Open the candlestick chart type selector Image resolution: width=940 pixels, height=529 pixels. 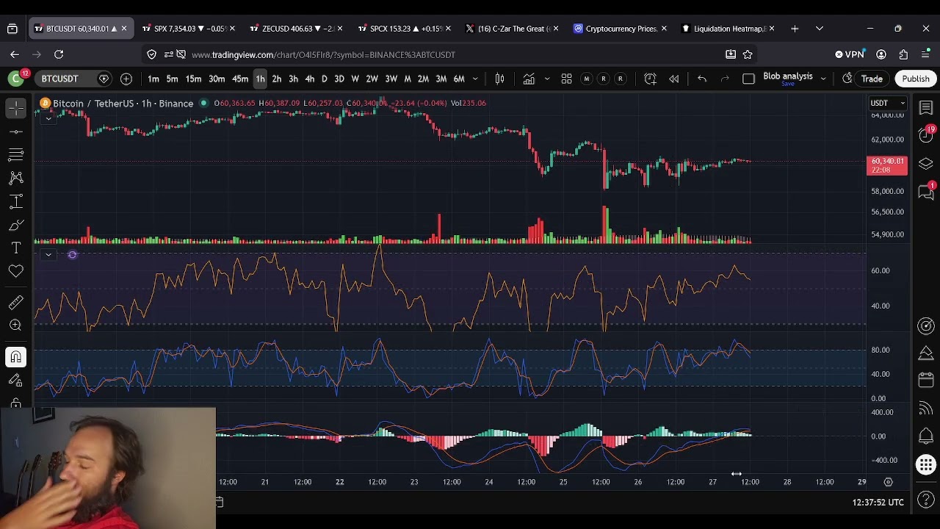click(x=499, y=79)
